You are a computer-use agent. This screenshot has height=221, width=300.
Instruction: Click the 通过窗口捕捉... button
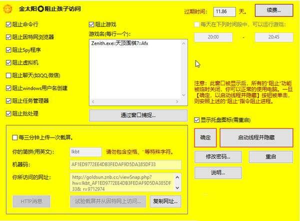138,115
